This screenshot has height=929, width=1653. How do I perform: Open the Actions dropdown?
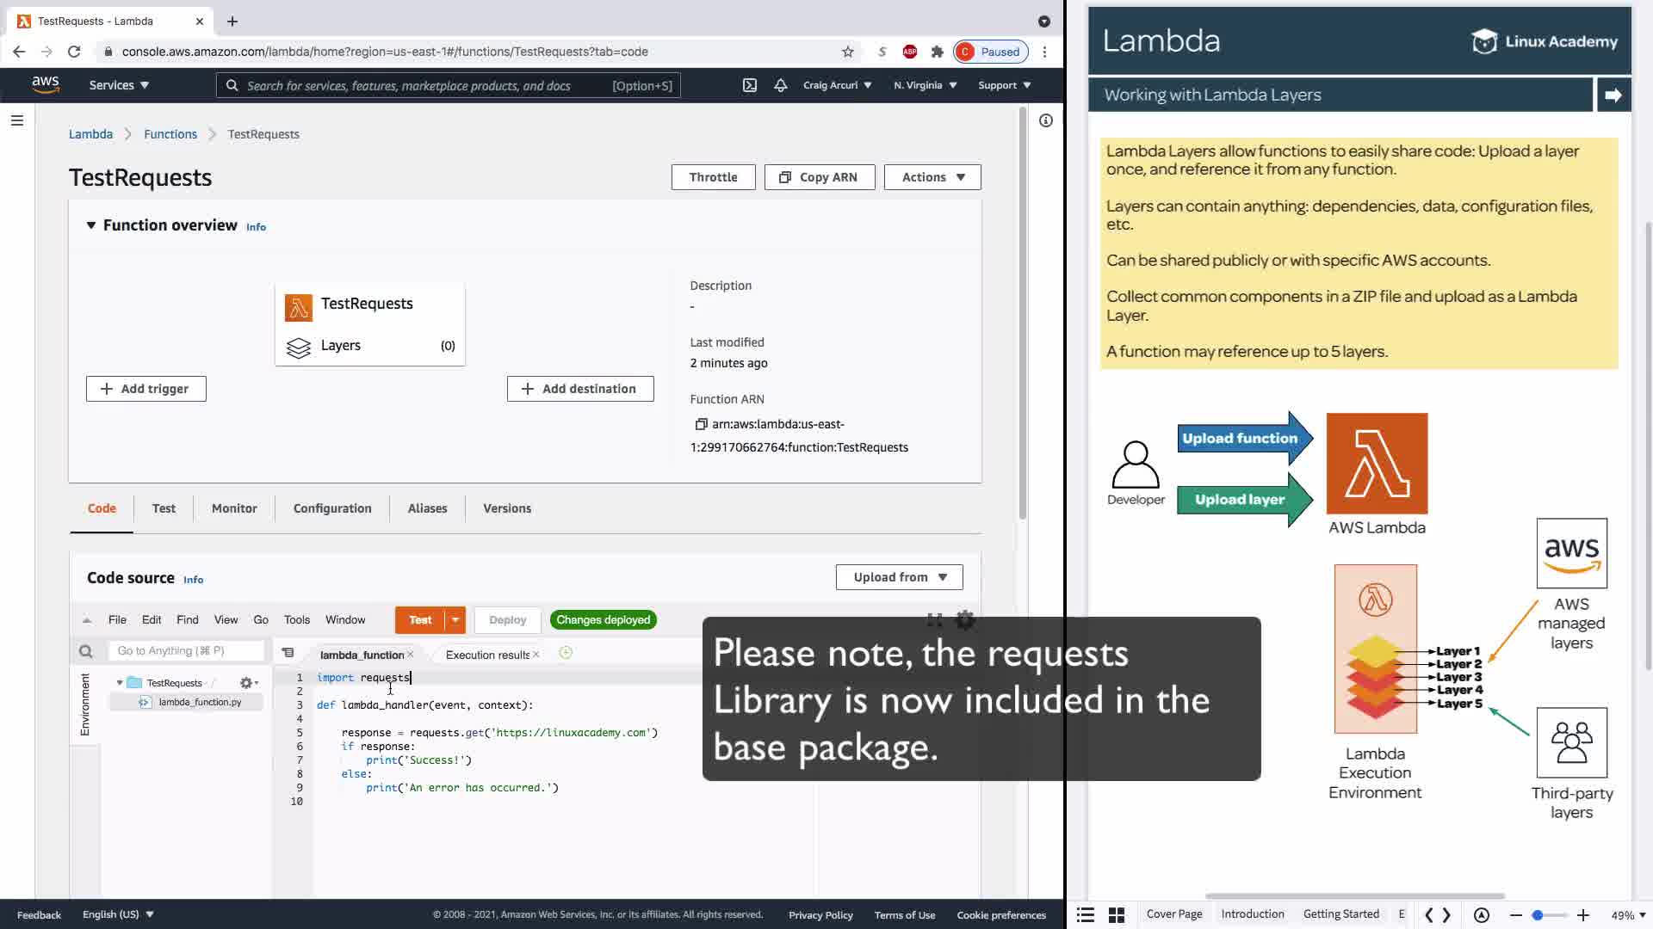[932, 177]
